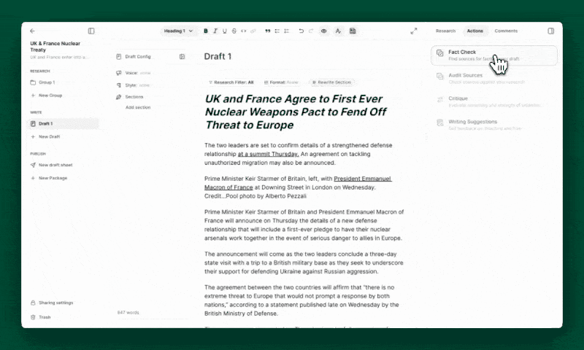
Task: Click the article headline text
Action: [x=296, y=112]
